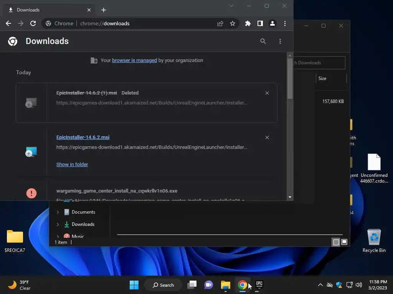Open Windows Security tray icon

(339, 285)
